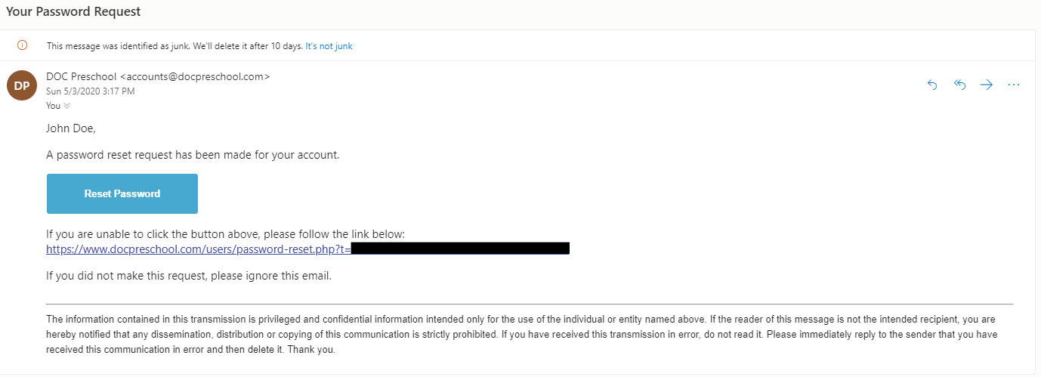Image resolution: width=1041 pixels, height=377 pixels.
Task: Open the docpreschool.com password-reset link
Action: pos(198,249)
